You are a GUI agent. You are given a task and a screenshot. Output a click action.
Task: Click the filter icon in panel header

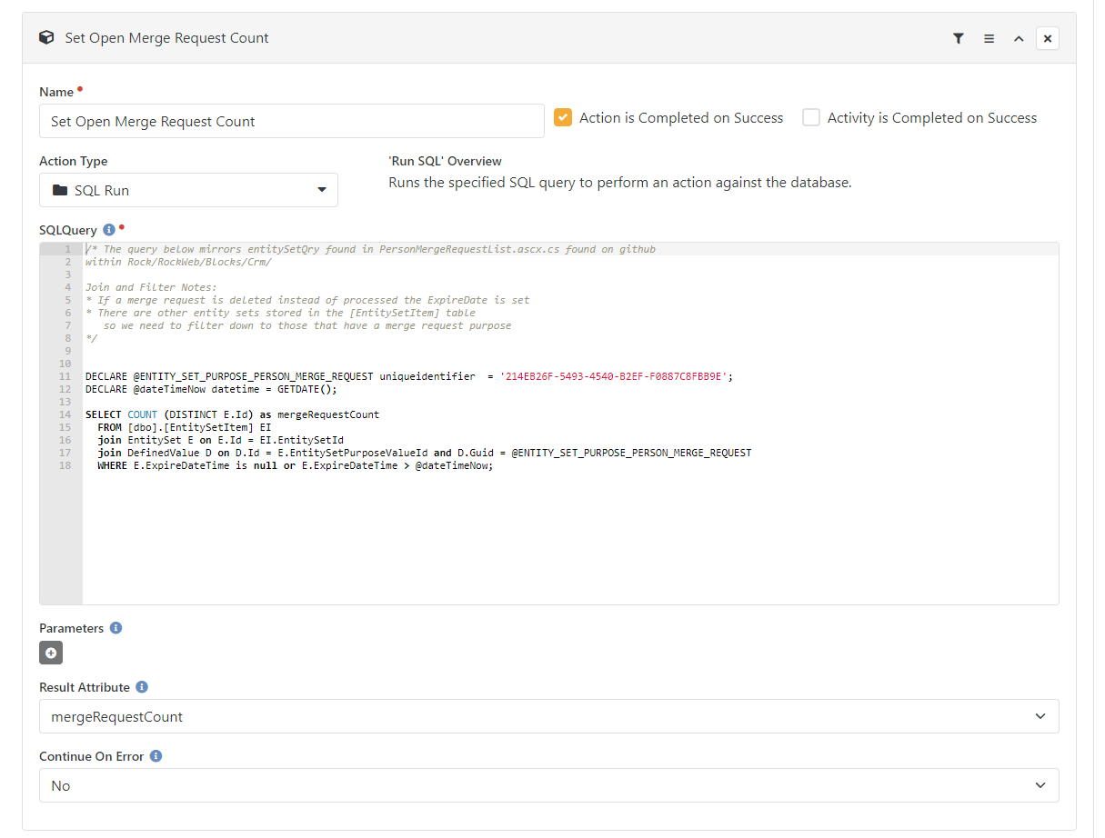(x=959, y=38)
